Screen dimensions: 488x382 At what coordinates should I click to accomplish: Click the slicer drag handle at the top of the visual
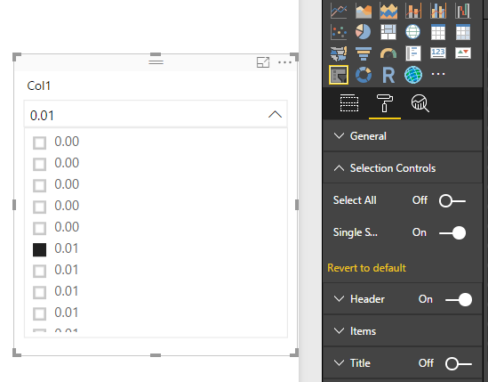[x=156, y=62]
